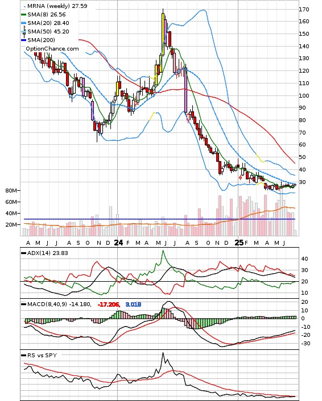The image size is (322, 401).
Task: Click the blue MACD histogram value 3.018
Action: click(x=133, y=304)
